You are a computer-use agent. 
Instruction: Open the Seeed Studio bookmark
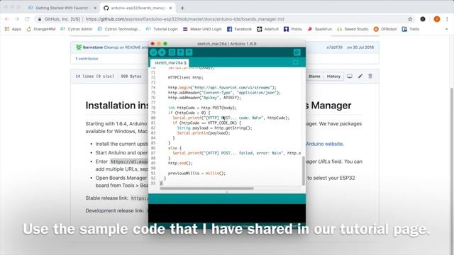point(353,29)
